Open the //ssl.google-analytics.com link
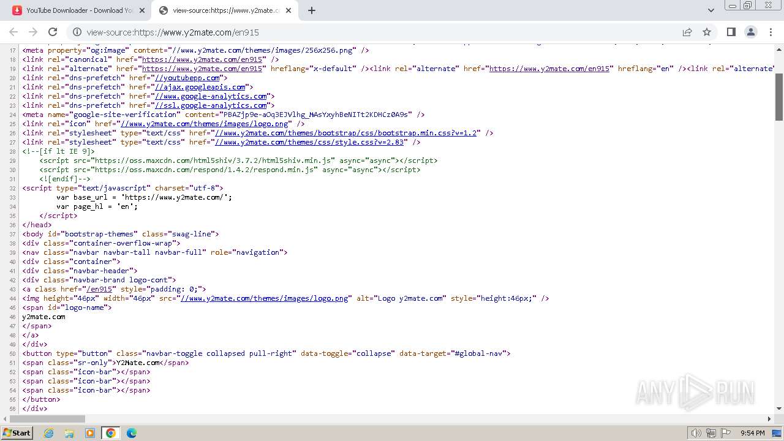The image size is (784, 441). 211,105
